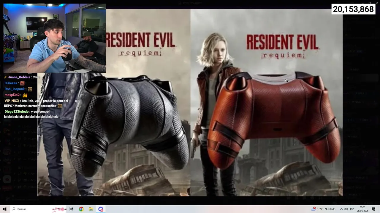Open File Explorer from the taskbar
This screenshot has height=213, width=380.
point(91,209)
